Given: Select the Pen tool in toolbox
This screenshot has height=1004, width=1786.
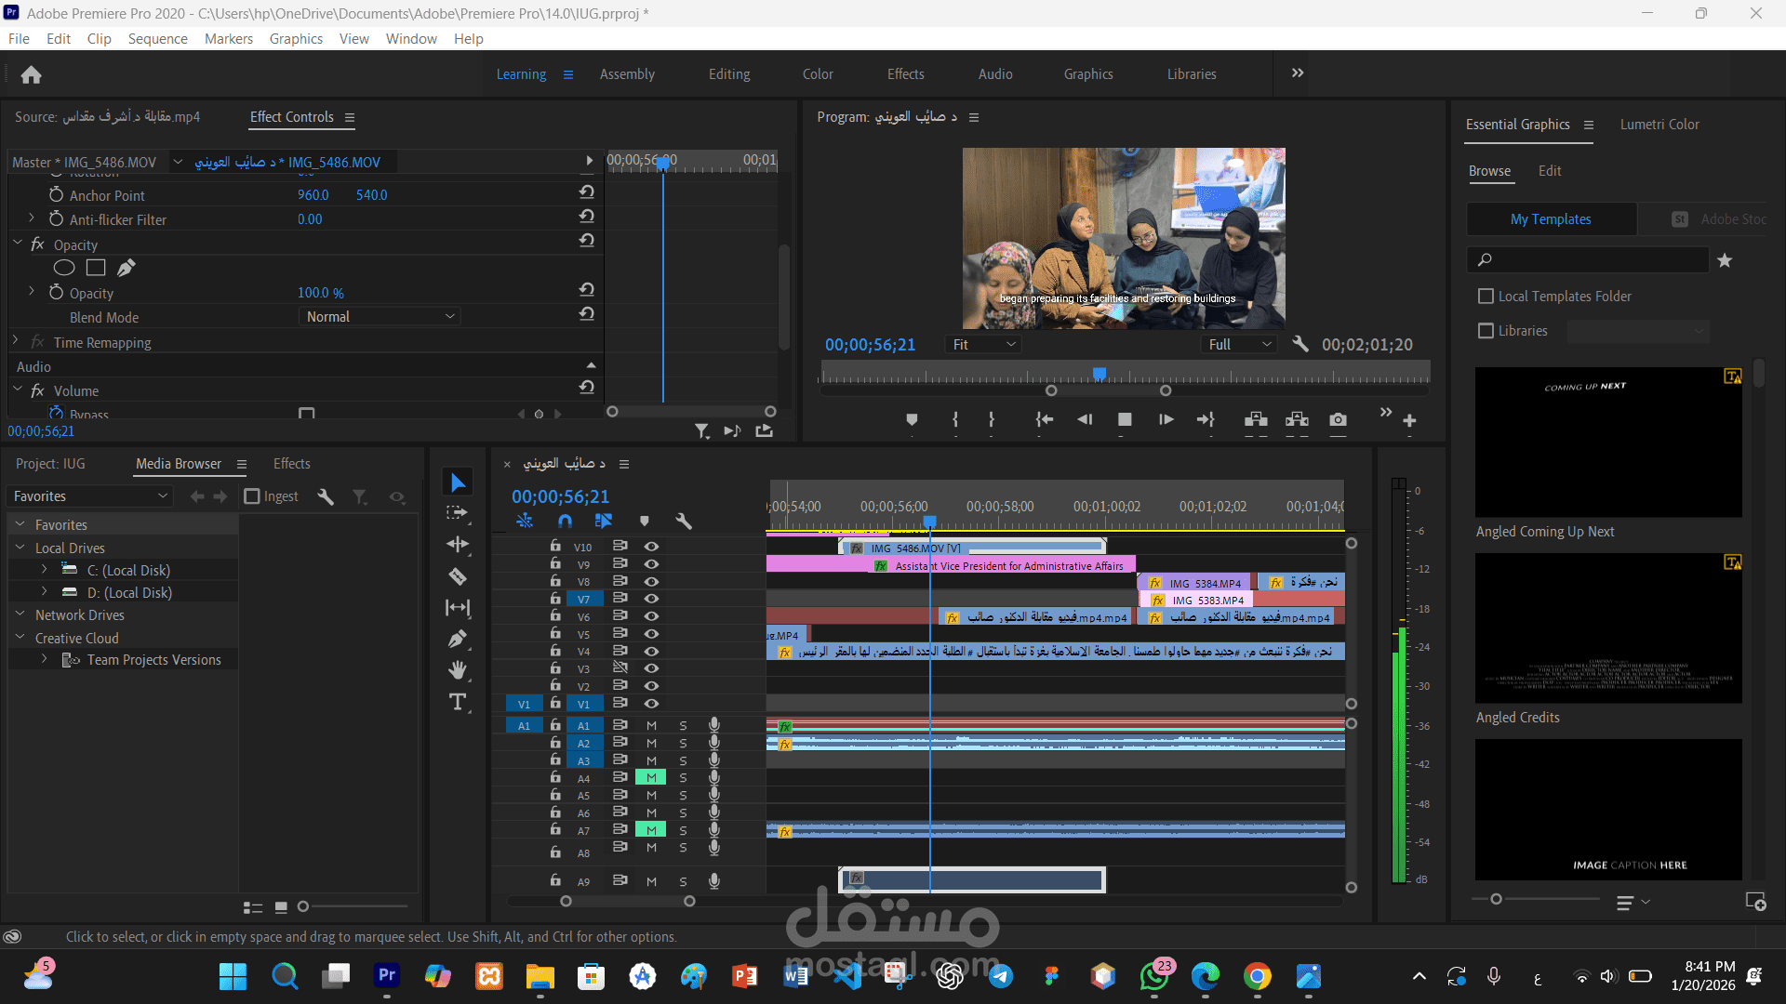Looking at the screenshot, I should [458, 639].
